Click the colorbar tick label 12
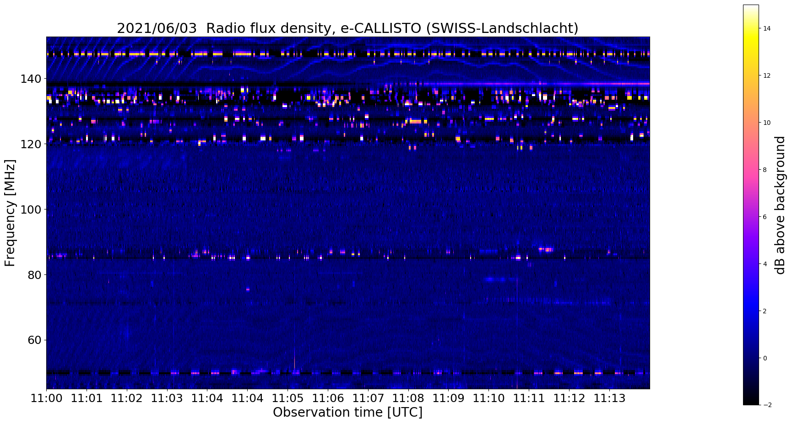 coord(767,75)
